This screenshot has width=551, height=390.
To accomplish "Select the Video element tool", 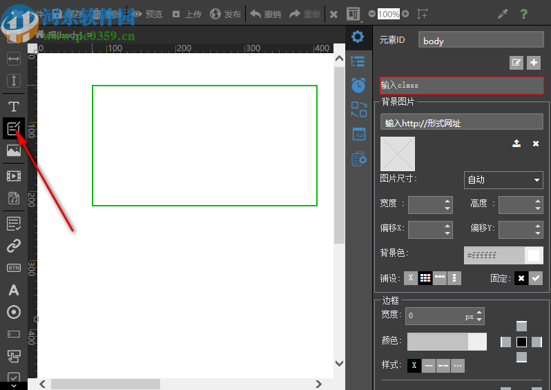I will coord(13,176).
